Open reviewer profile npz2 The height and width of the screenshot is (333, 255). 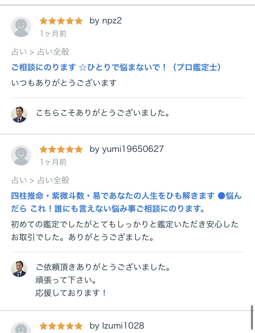(106, 21)
